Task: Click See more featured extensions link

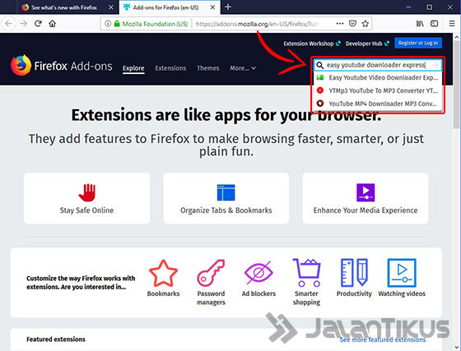Action: (383, 339)
